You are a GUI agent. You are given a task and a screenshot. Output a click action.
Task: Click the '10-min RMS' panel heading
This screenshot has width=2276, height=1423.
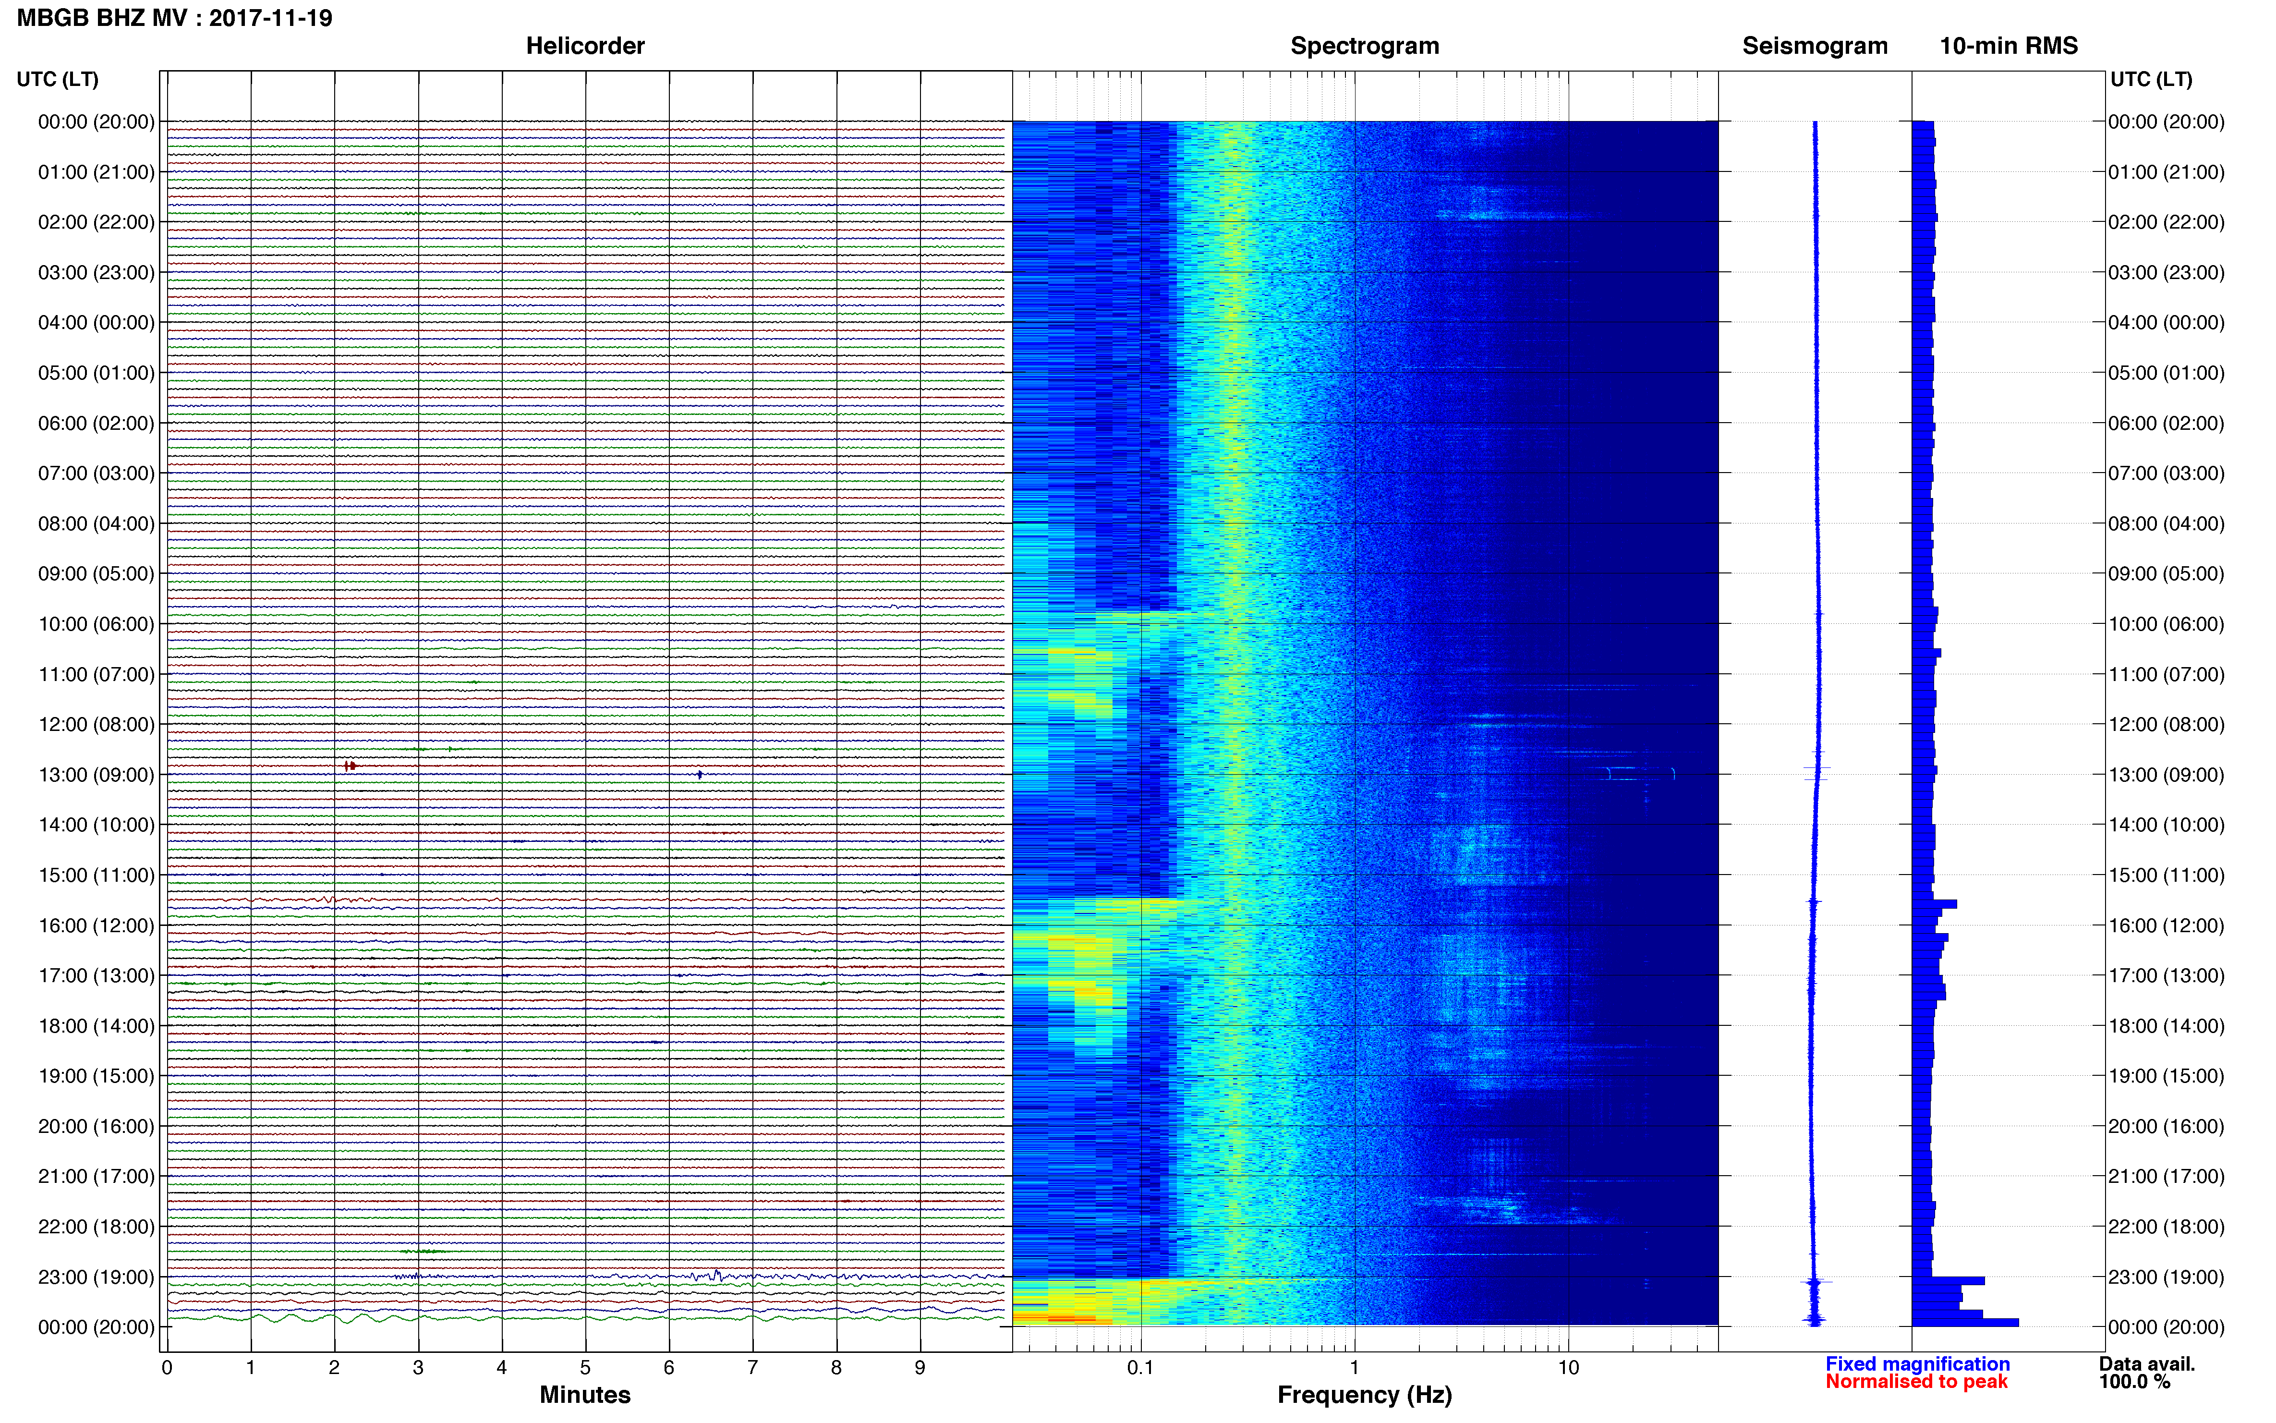point(2008,46)
